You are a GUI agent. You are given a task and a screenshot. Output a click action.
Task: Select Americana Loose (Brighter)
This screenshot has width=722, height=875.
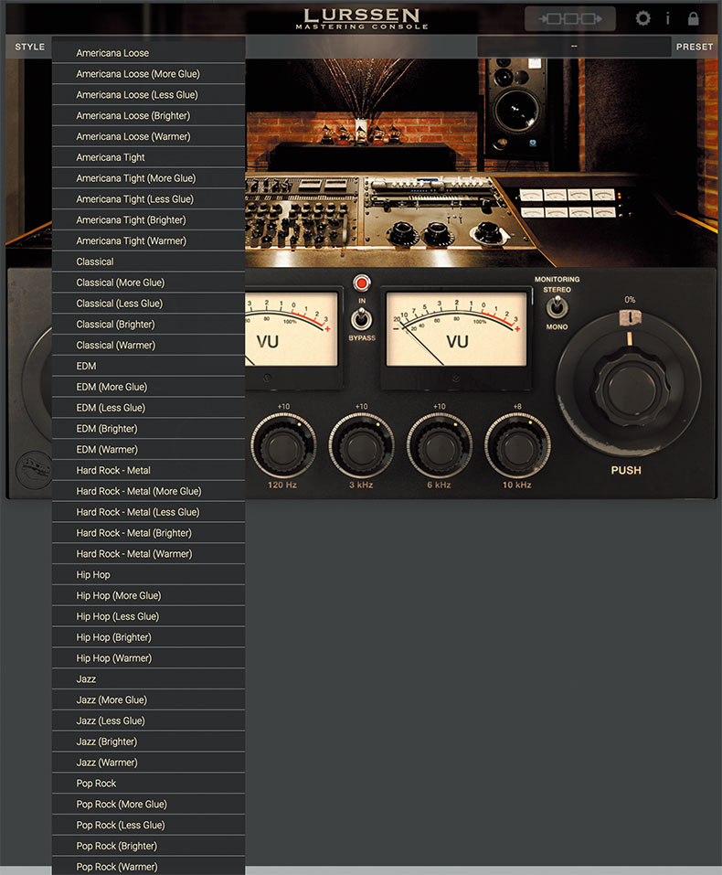click(x=148, y=115)
